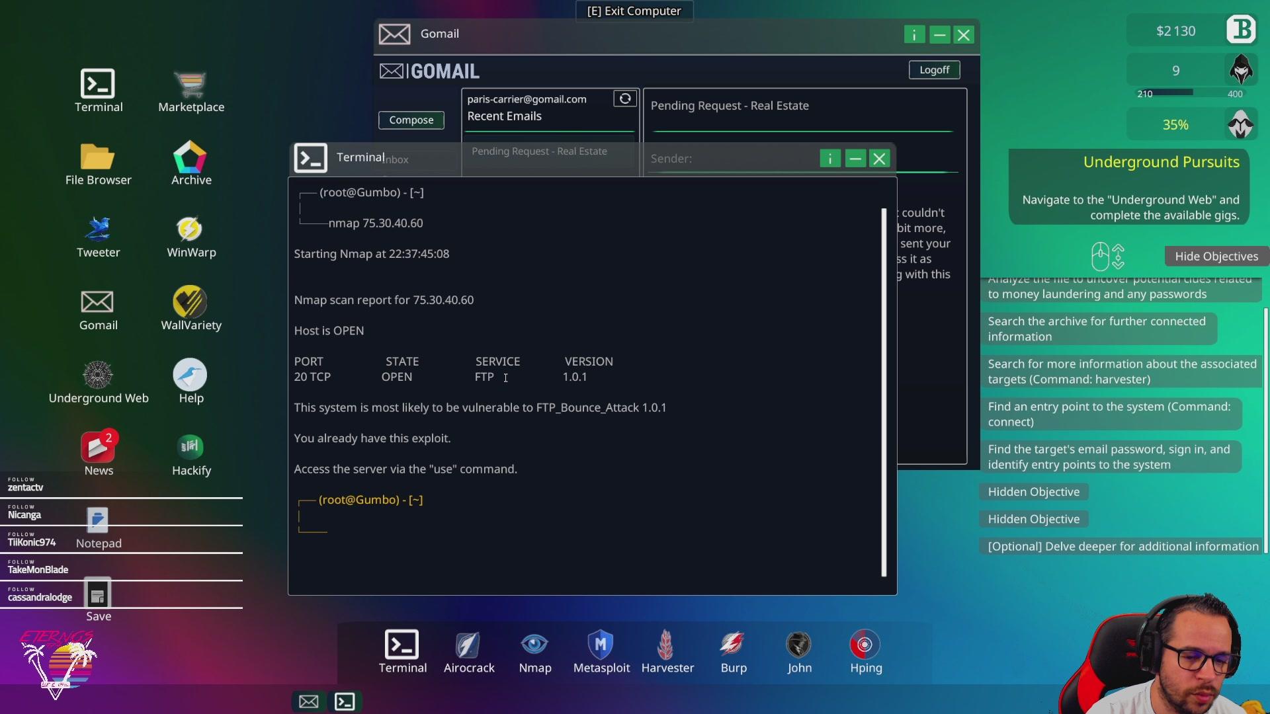Open the WallVariety desktop icon

coord(191,309)
